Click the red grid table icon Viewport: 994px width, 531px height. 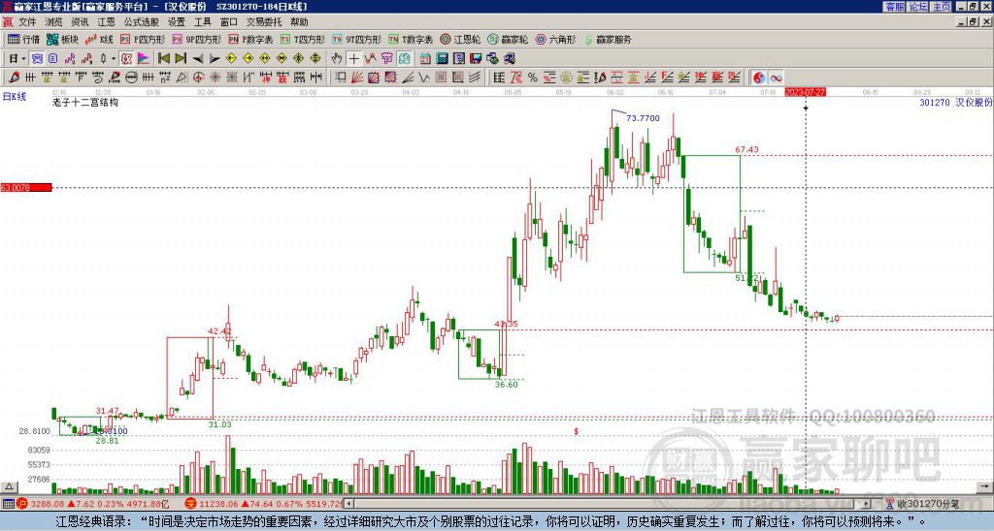click(x=442, y=78)
